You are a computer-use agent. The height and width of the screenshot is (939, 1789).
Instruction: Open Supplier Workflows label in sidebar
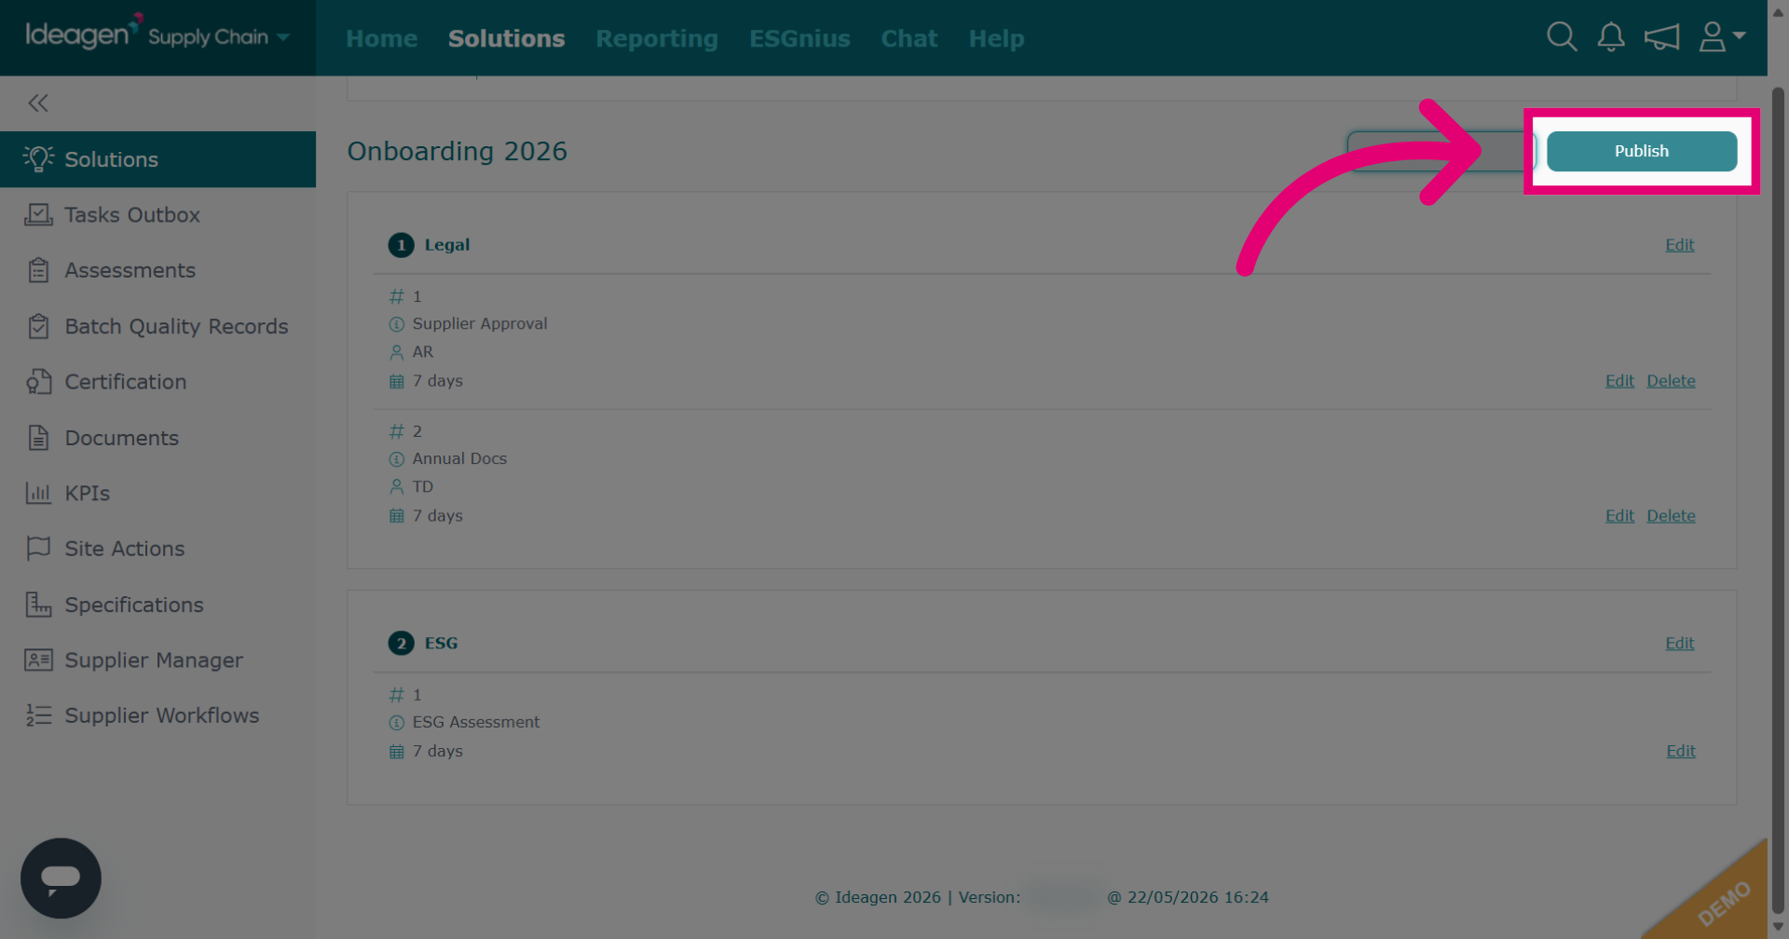click(162, 715)
